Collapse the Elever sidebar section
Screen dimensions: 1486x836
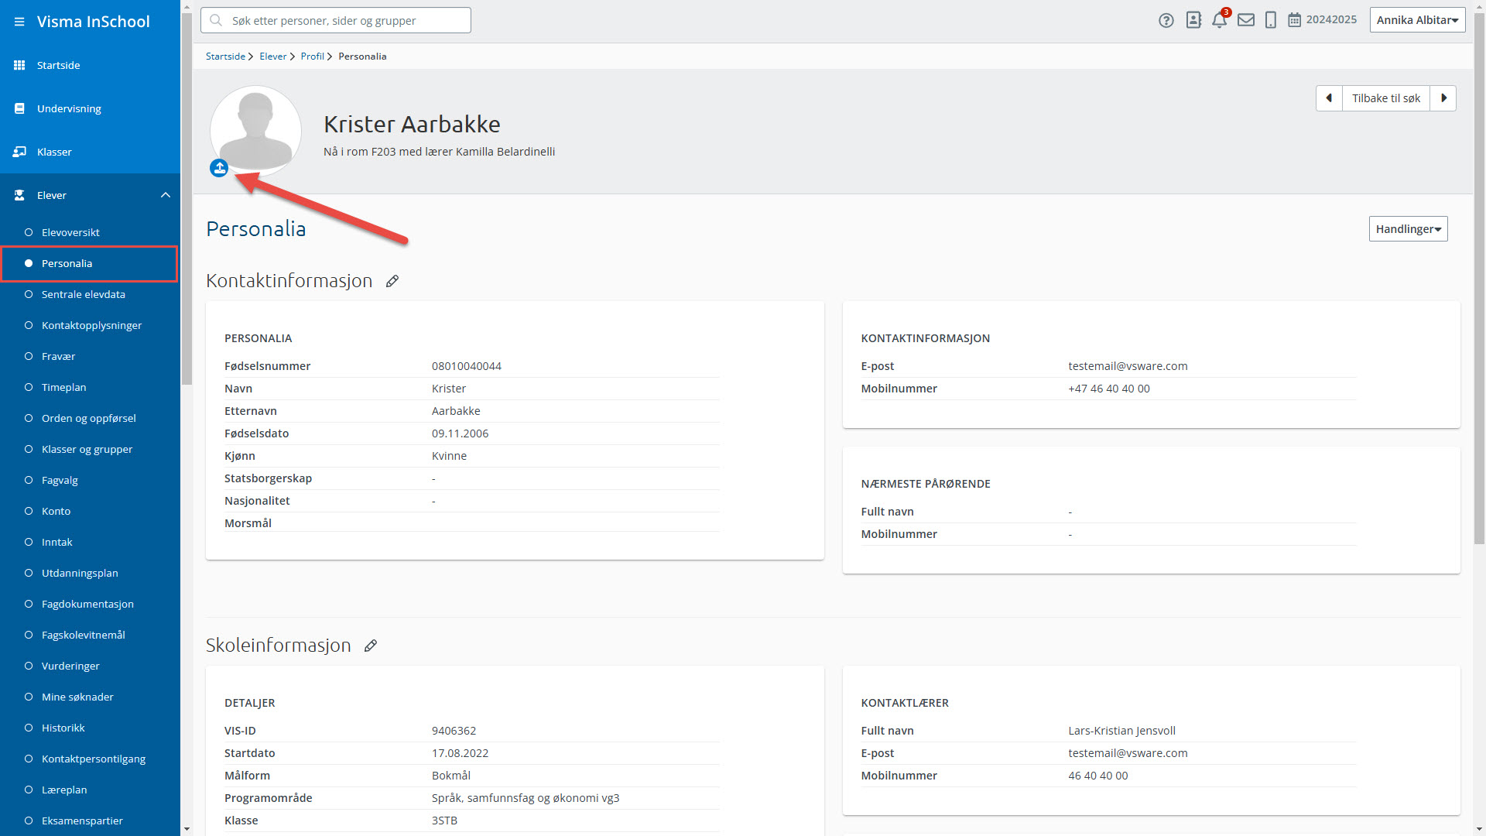click(x=165, y=195)
